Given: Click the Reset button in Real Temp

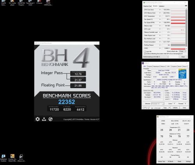Looking at the screenshot, I should (x=179, y=161).
